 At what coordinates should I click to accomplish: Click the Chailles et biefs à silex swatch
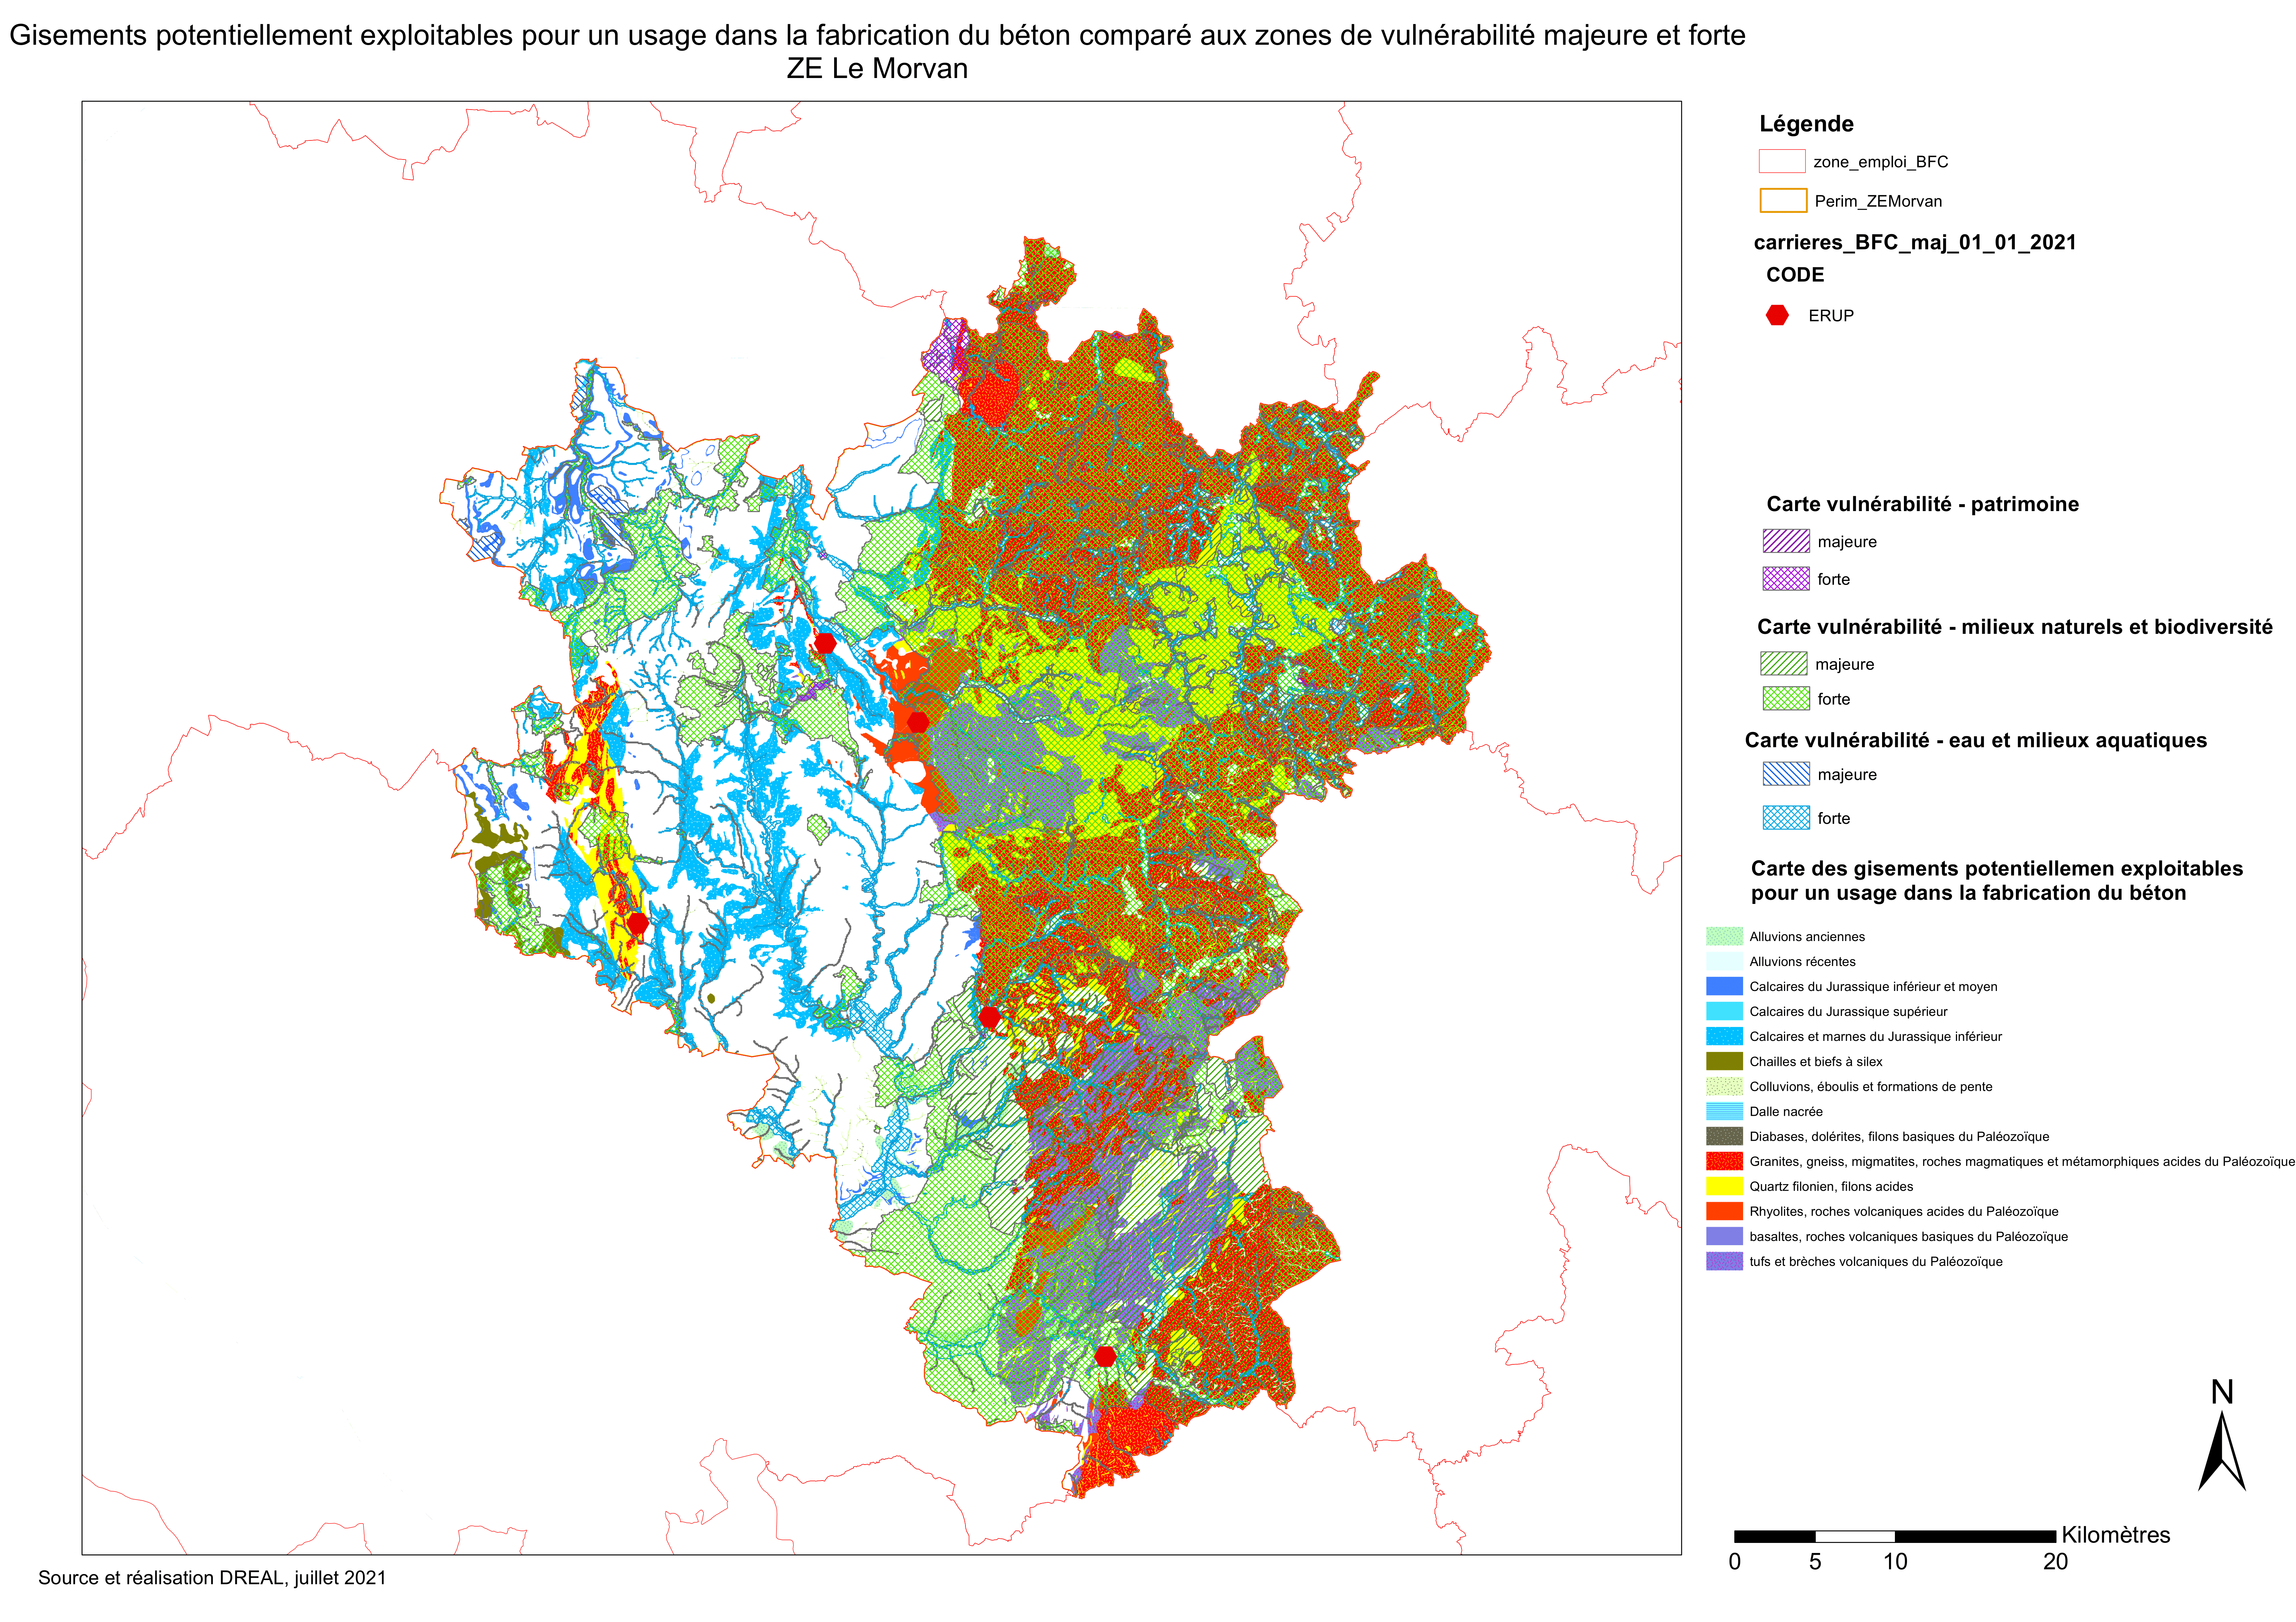point(1724,1061)
